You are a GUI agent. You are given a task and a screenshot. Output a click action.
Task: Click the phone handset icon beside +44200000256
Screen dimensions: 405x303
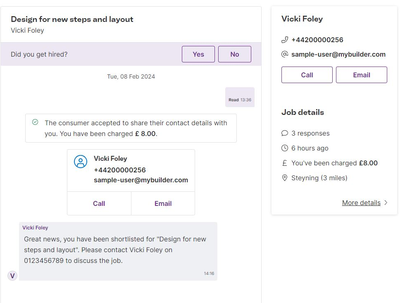(x=284, y=40)
